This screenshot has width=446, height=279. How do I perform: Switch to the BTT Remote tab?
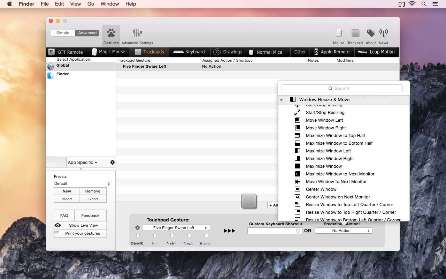(x=66, y=52)
